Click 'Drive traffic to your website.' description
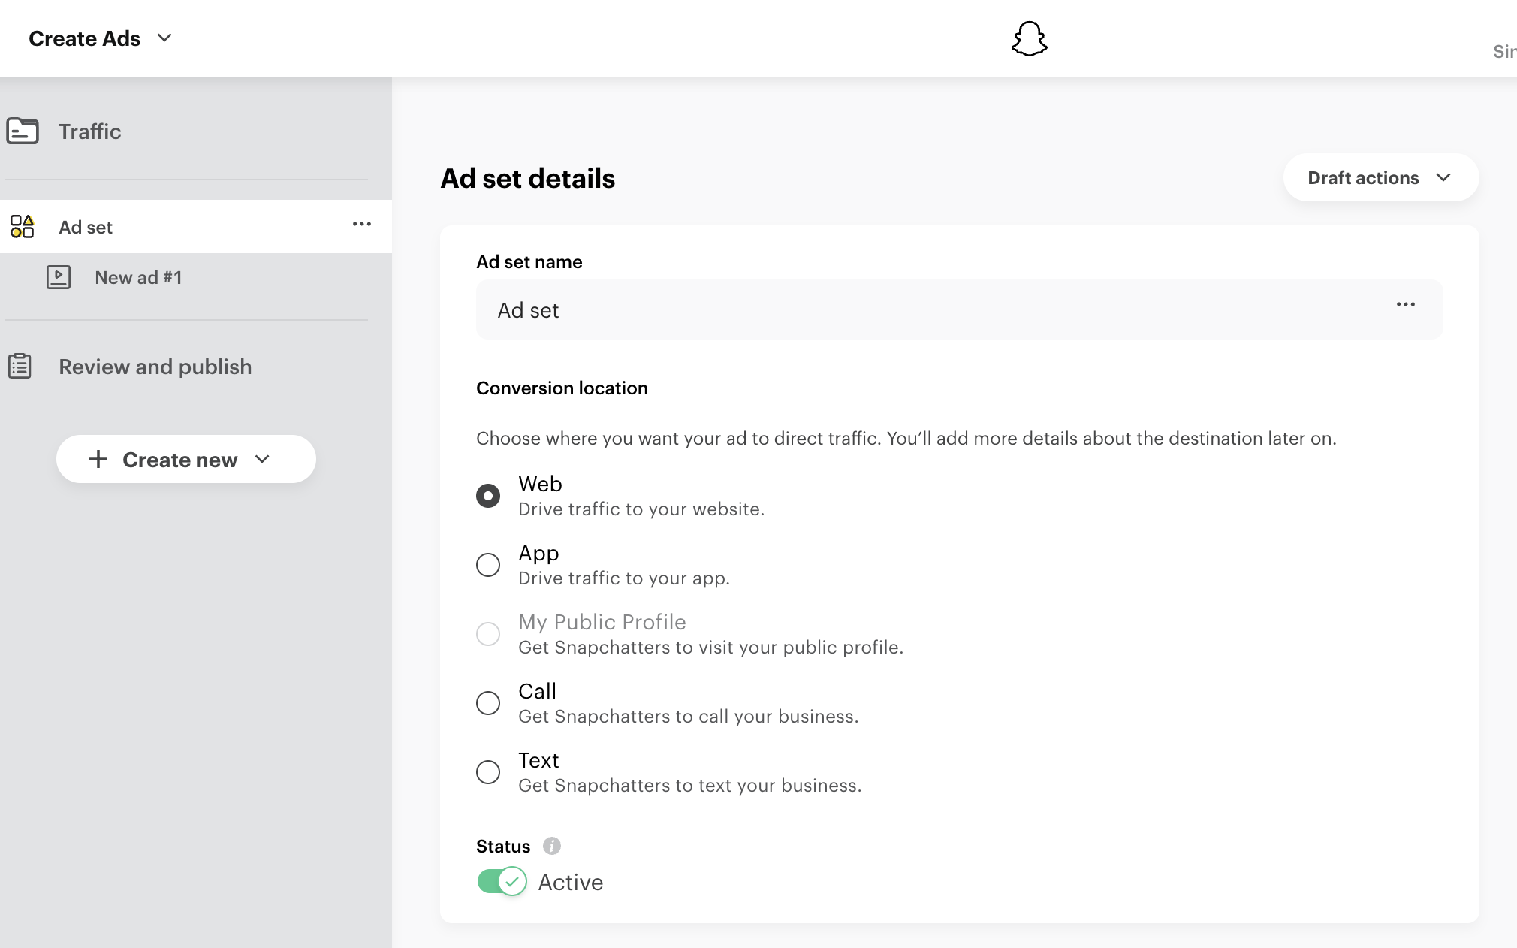This screenshot has height=948, width=1517. (641, 509)
